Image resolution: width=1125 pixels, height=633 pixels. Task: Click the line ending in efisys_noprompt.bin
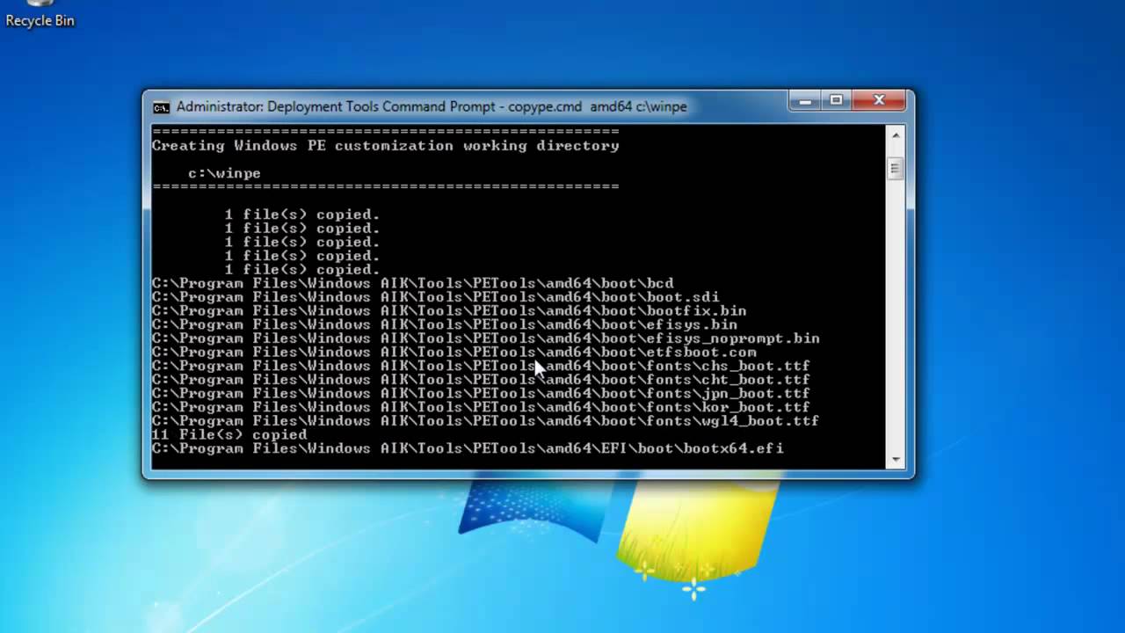(x=485, y=338)
